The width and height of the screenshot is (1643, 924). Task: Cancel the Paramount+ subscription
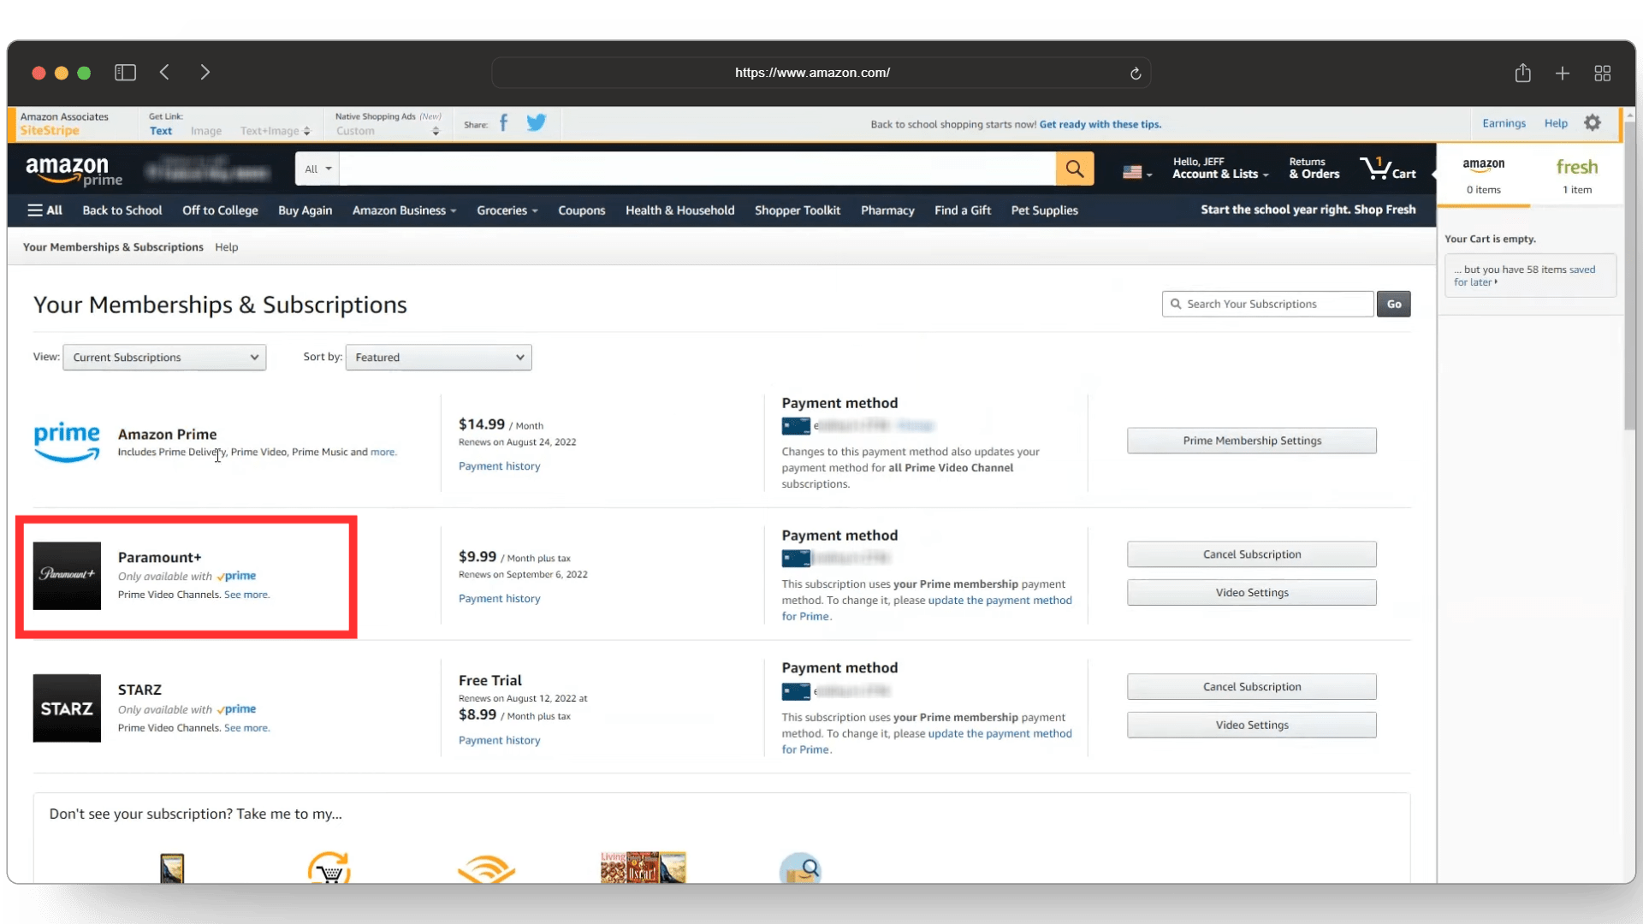pos(1251,554)
